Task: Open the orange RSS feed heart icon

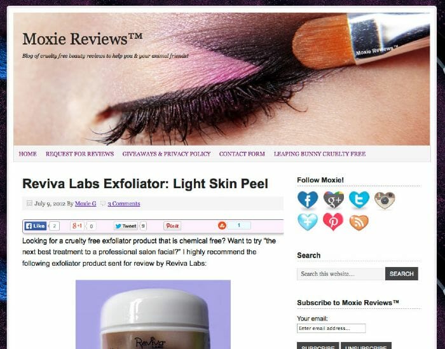Action: [359, 222]
